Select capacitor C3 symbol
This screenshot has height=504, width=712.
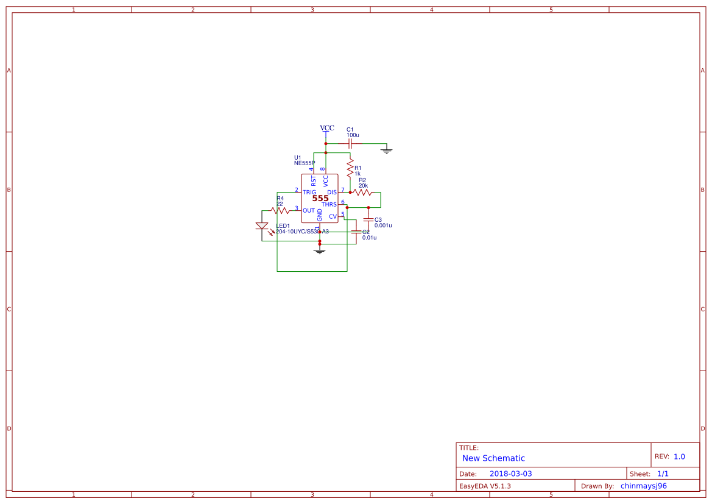(x=368, y=219)
